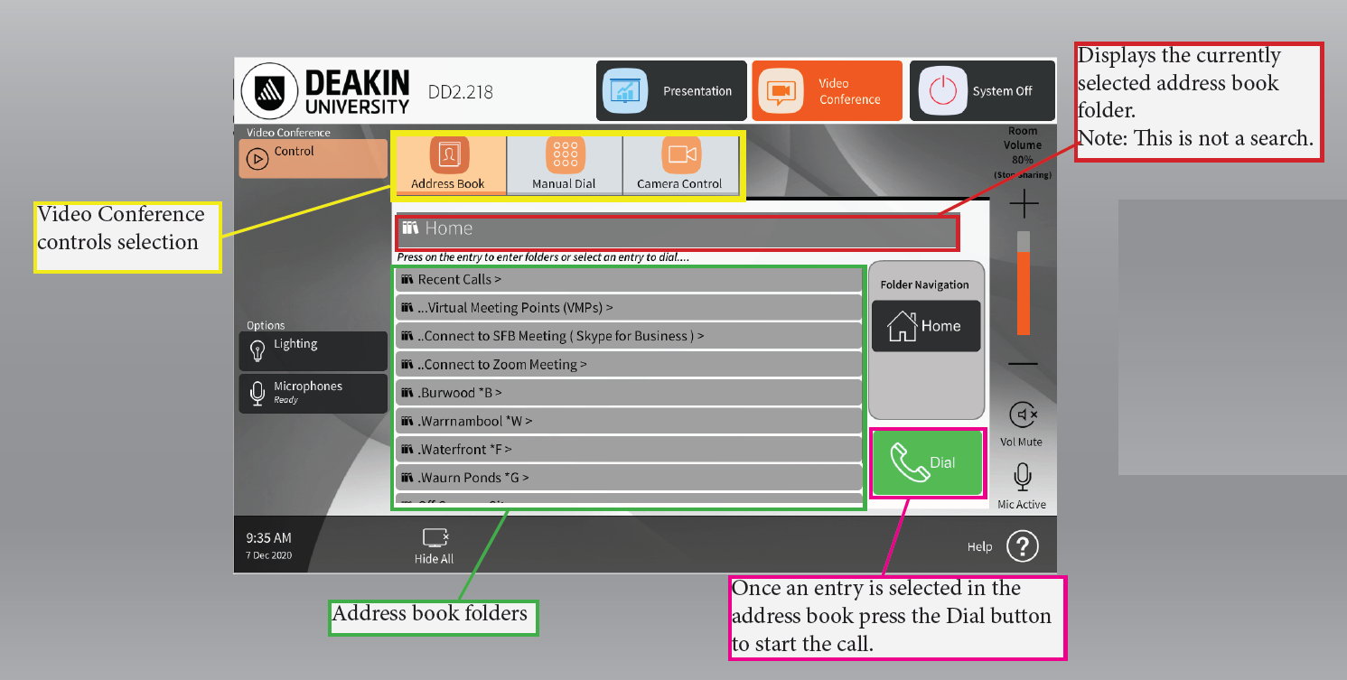Toggle the Lighting option
Screen dimensions: 1347x680
coord(313,350)
